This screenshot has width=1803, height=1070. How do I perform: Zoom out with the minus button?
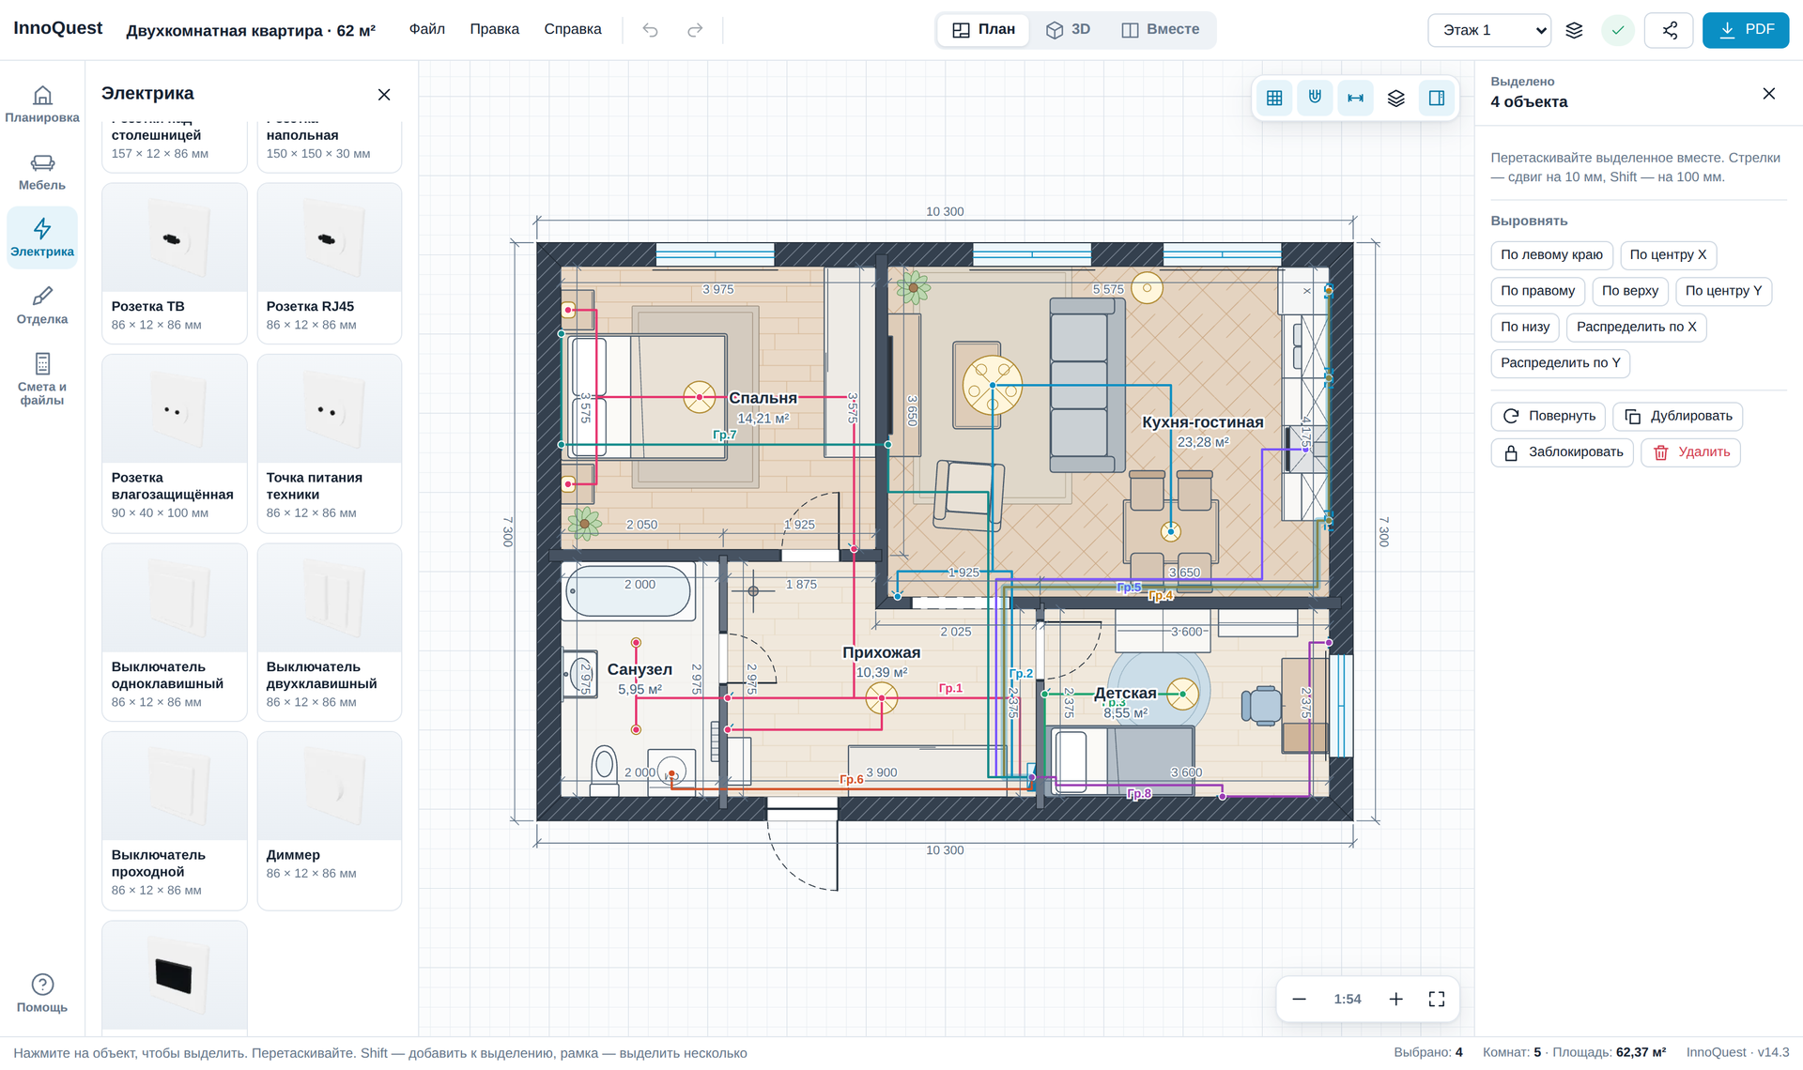point(1299,999)
